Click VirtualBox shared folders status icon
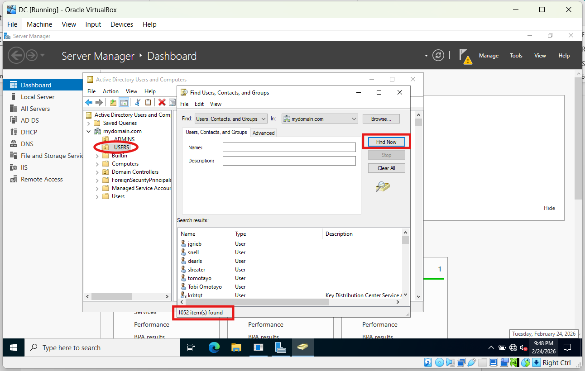This screenshot has width=585, height=371. 483,362
